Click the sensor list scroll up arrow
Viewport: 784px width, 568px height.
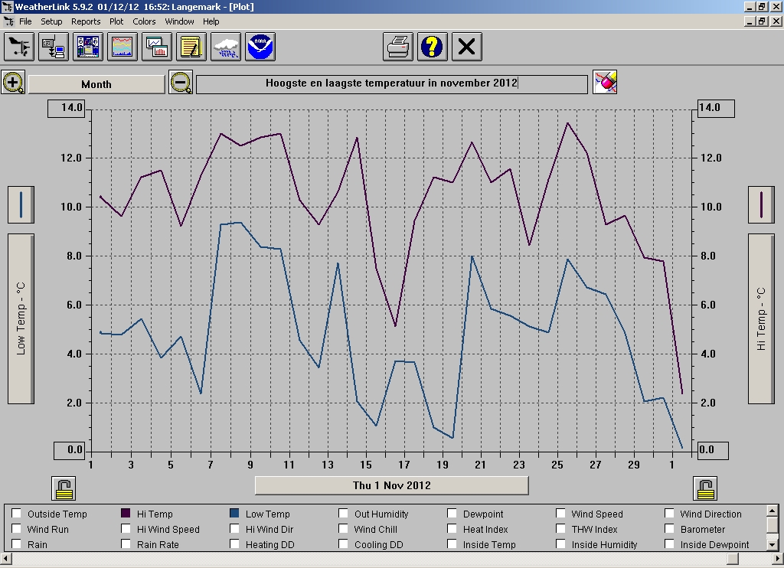772,511
